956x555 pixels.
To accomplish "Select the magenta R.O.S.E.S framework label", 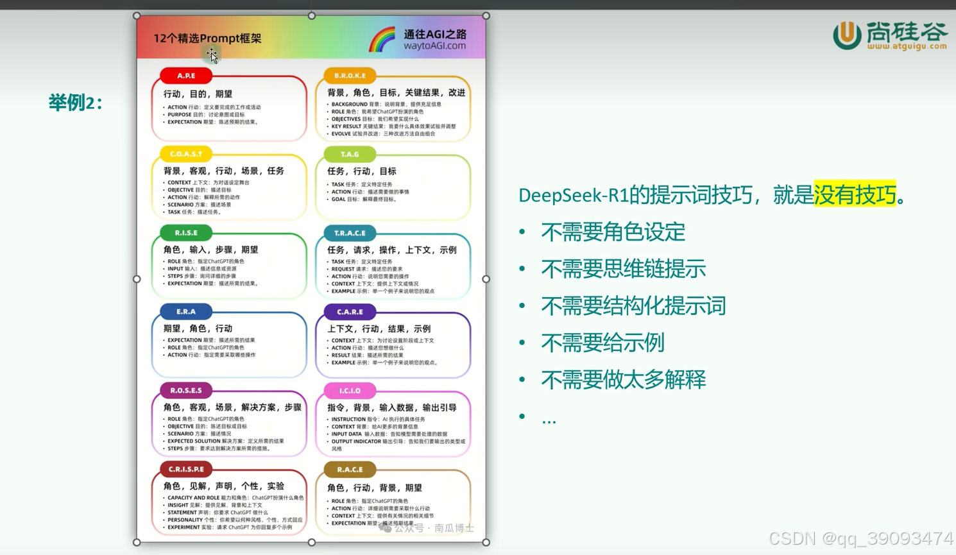I will [x=186, y=390].
